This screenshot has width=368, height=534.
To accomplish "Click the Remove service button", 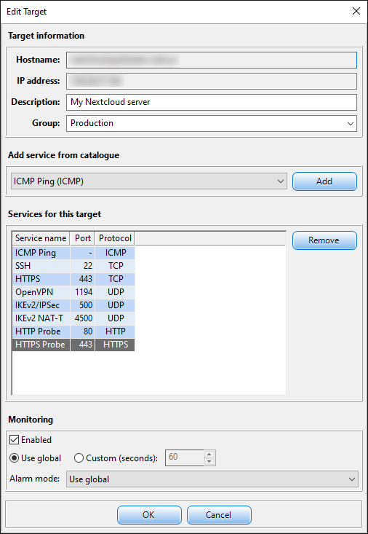I will coord(324,240).
